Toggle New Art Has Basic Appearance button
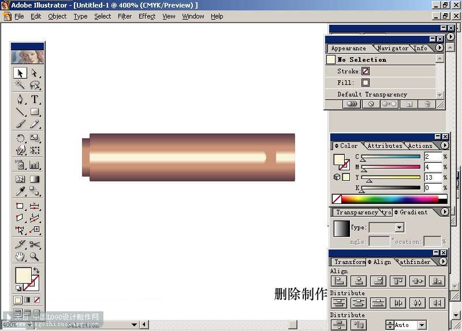Viewport: 462px width, 331px height. pos(352,104)
